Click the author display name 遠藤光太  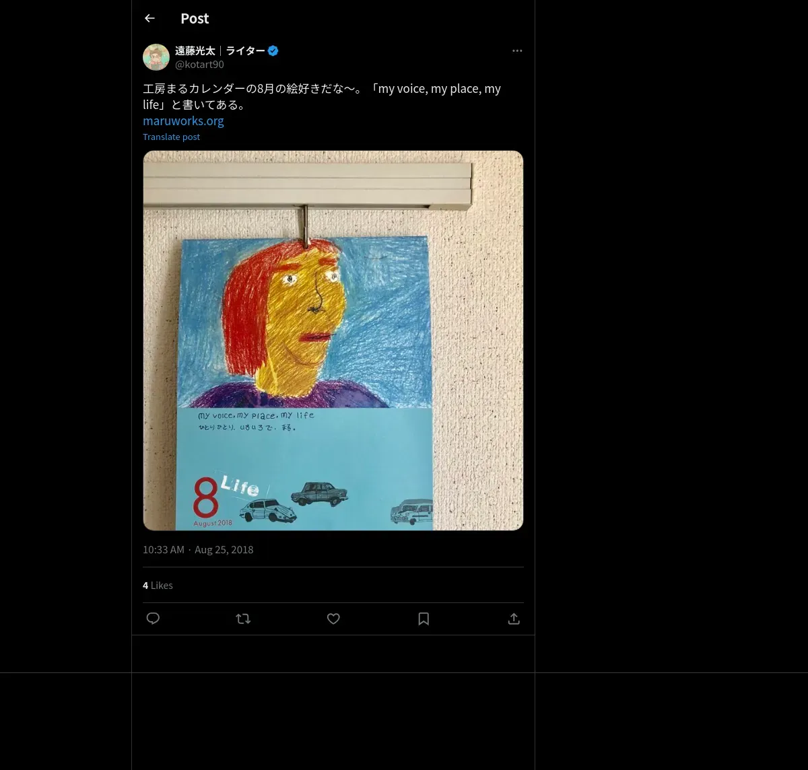tap(195, 50)
